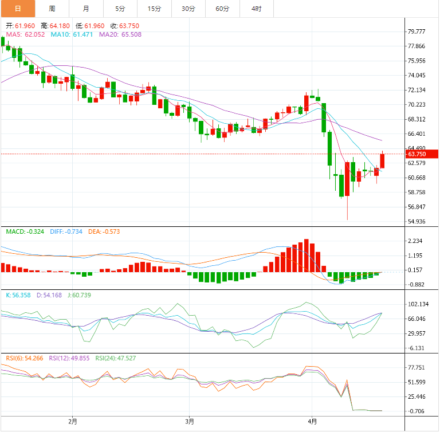
Task: Open the 15分 timeframe tab
Action: [x=155, y=9]
